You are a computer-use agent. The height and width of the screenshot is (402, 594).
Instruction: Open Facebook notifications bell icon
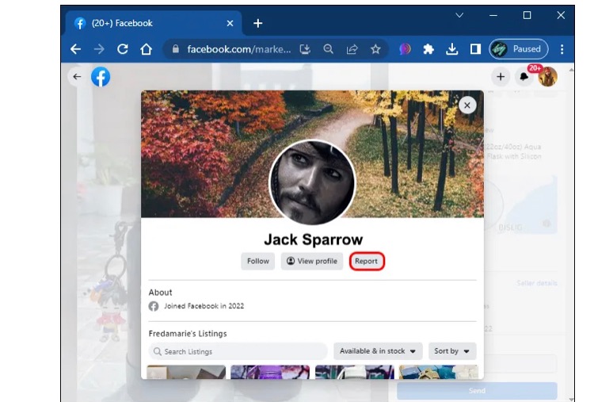click(x=524, y=77)
